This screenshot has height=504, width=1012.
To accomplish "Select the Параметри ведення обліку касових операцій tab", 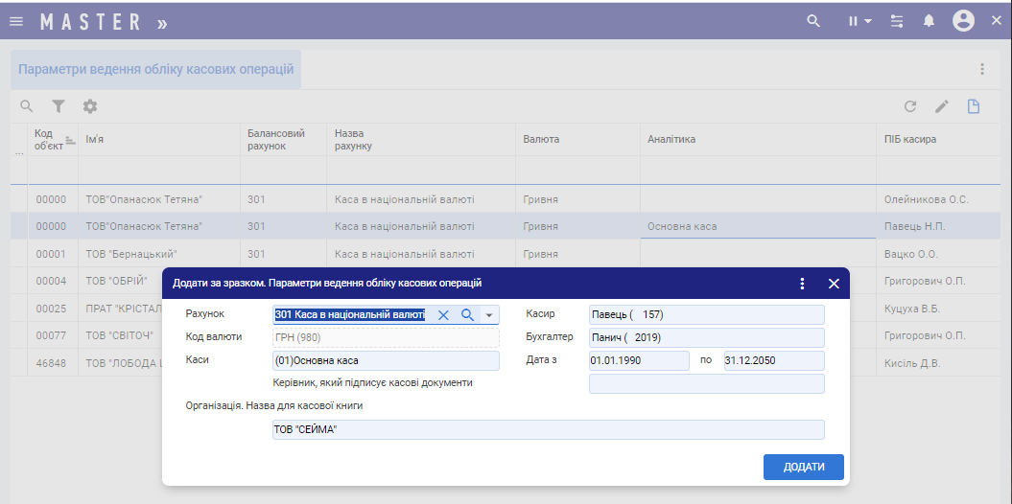I will 155,70.
